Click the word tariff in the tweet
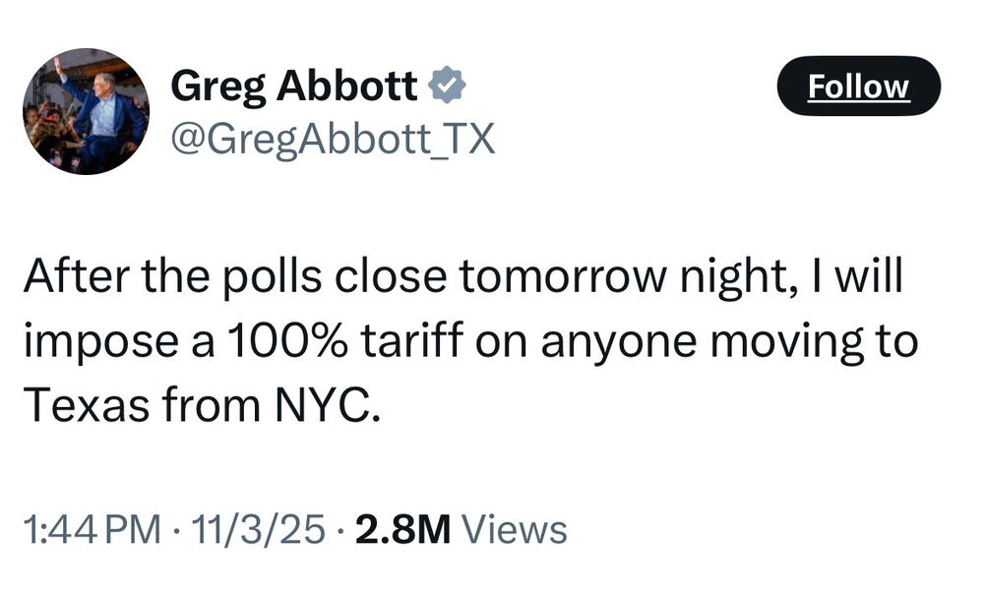984x593 pixels. (411, 340)
